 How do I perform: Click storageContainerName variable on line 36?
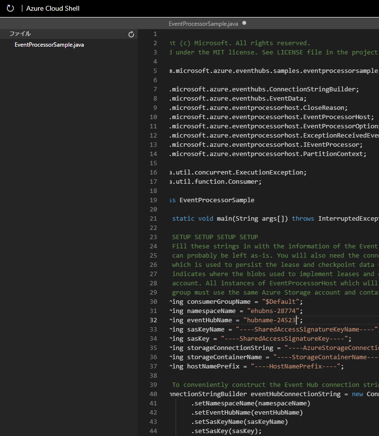(x=224, y=357)
